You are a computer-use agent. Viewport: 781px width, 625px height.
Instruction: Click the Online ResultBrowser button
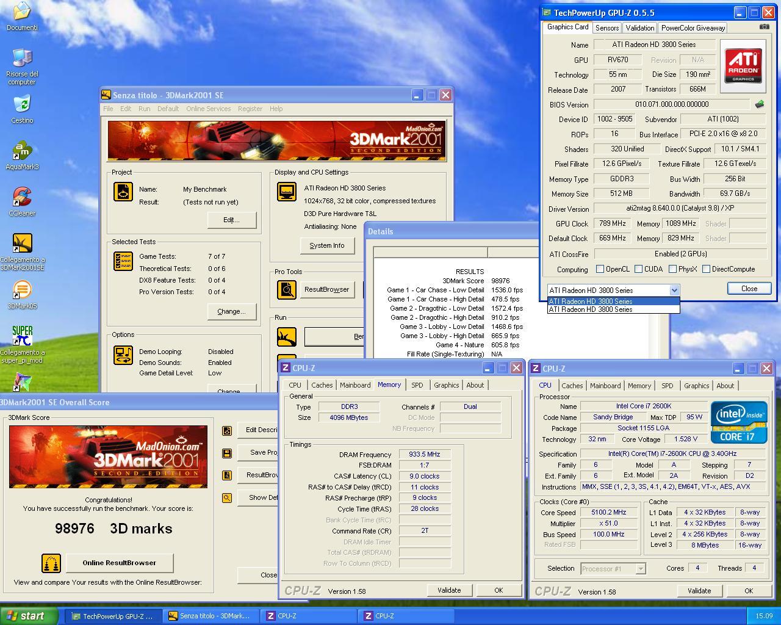[x=120, y=563]
